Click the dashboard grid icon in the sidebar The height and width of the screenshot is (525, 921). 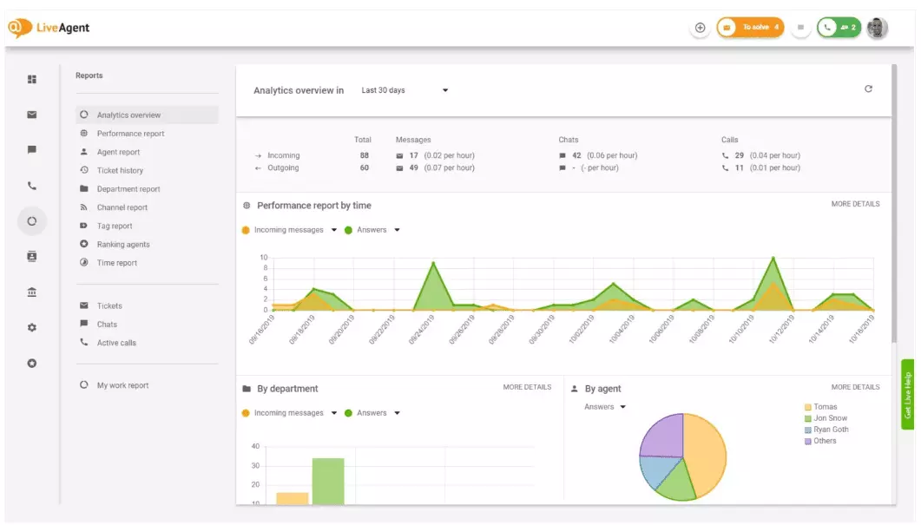(31, 79)
